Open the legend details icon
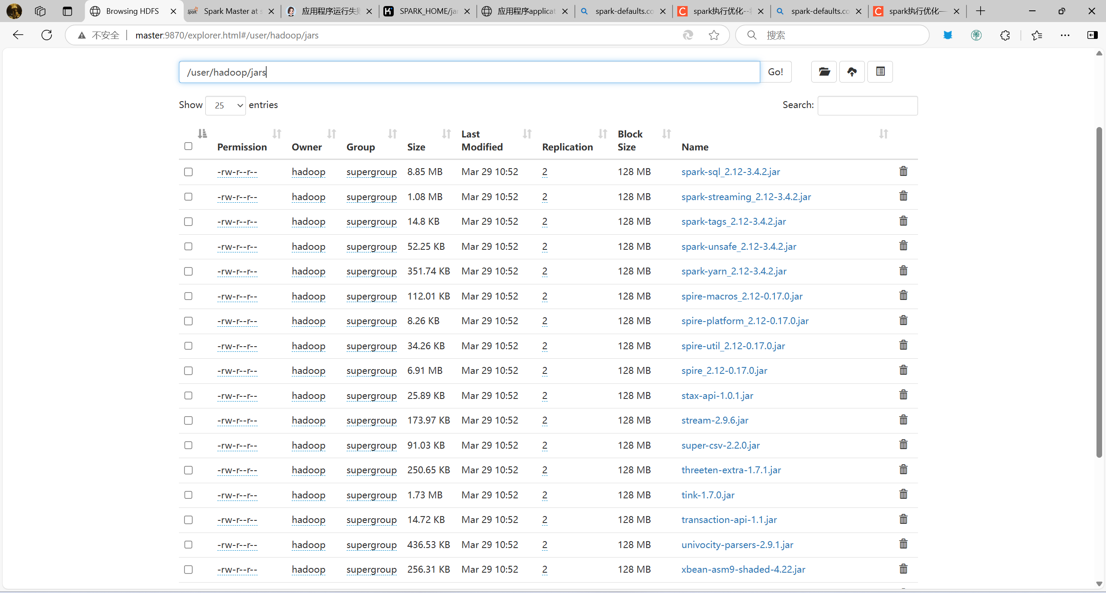Viewport: 1106px width, 593px height. [x=880, y=72]
